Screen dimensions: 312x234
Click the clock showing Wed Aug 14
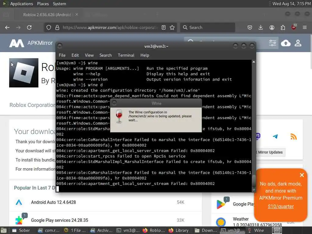(x=292, y=4)
